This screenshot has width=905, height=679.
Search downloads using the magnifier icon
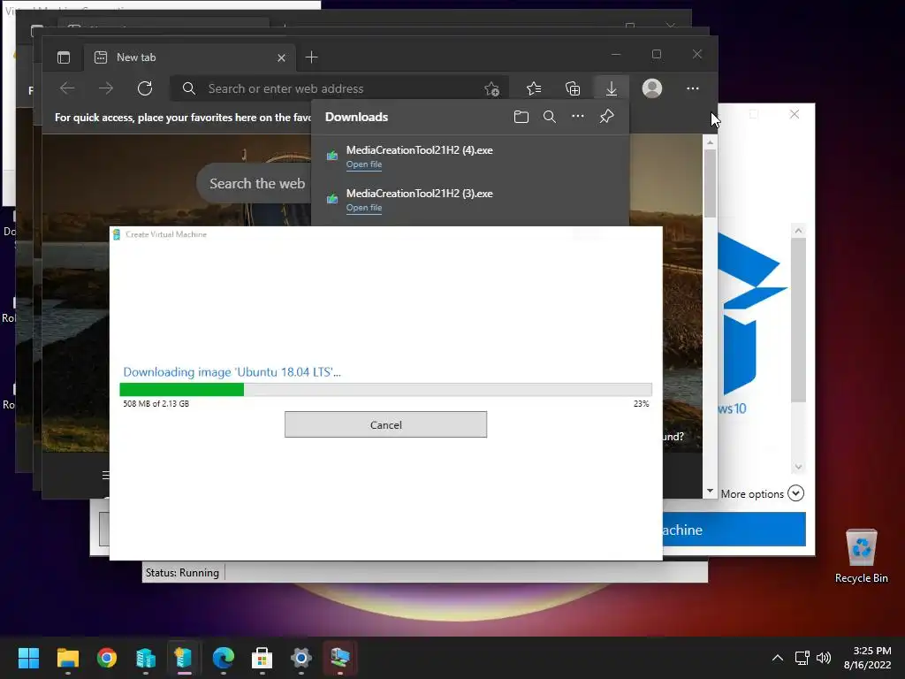tap(550, 117)
